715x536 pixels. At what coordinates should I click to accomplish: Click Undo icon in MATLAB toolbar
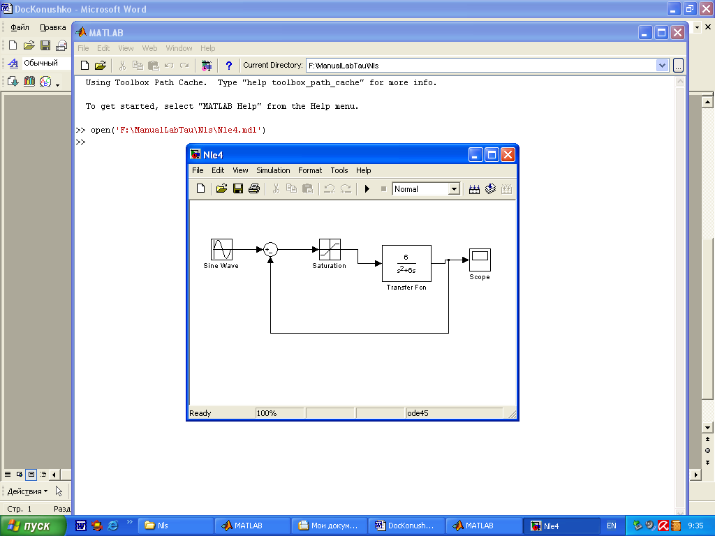[169, 66]
